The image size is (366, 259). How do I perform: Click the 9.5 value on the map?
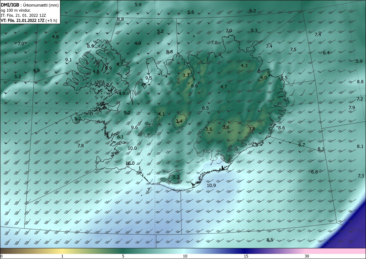[149, 78]
